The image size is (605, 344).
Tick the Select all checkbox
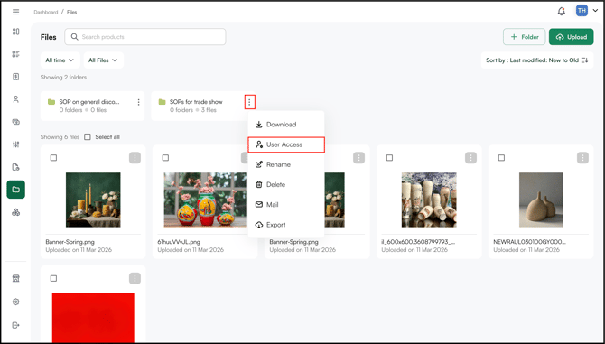[x=88, y=137]
